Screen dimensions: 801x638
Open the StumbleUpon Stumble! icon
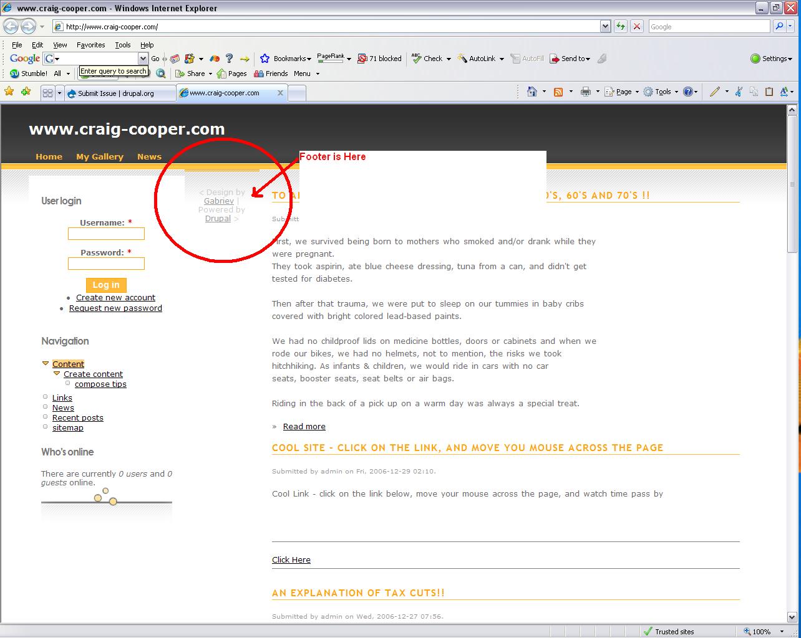tap(14, 73)
